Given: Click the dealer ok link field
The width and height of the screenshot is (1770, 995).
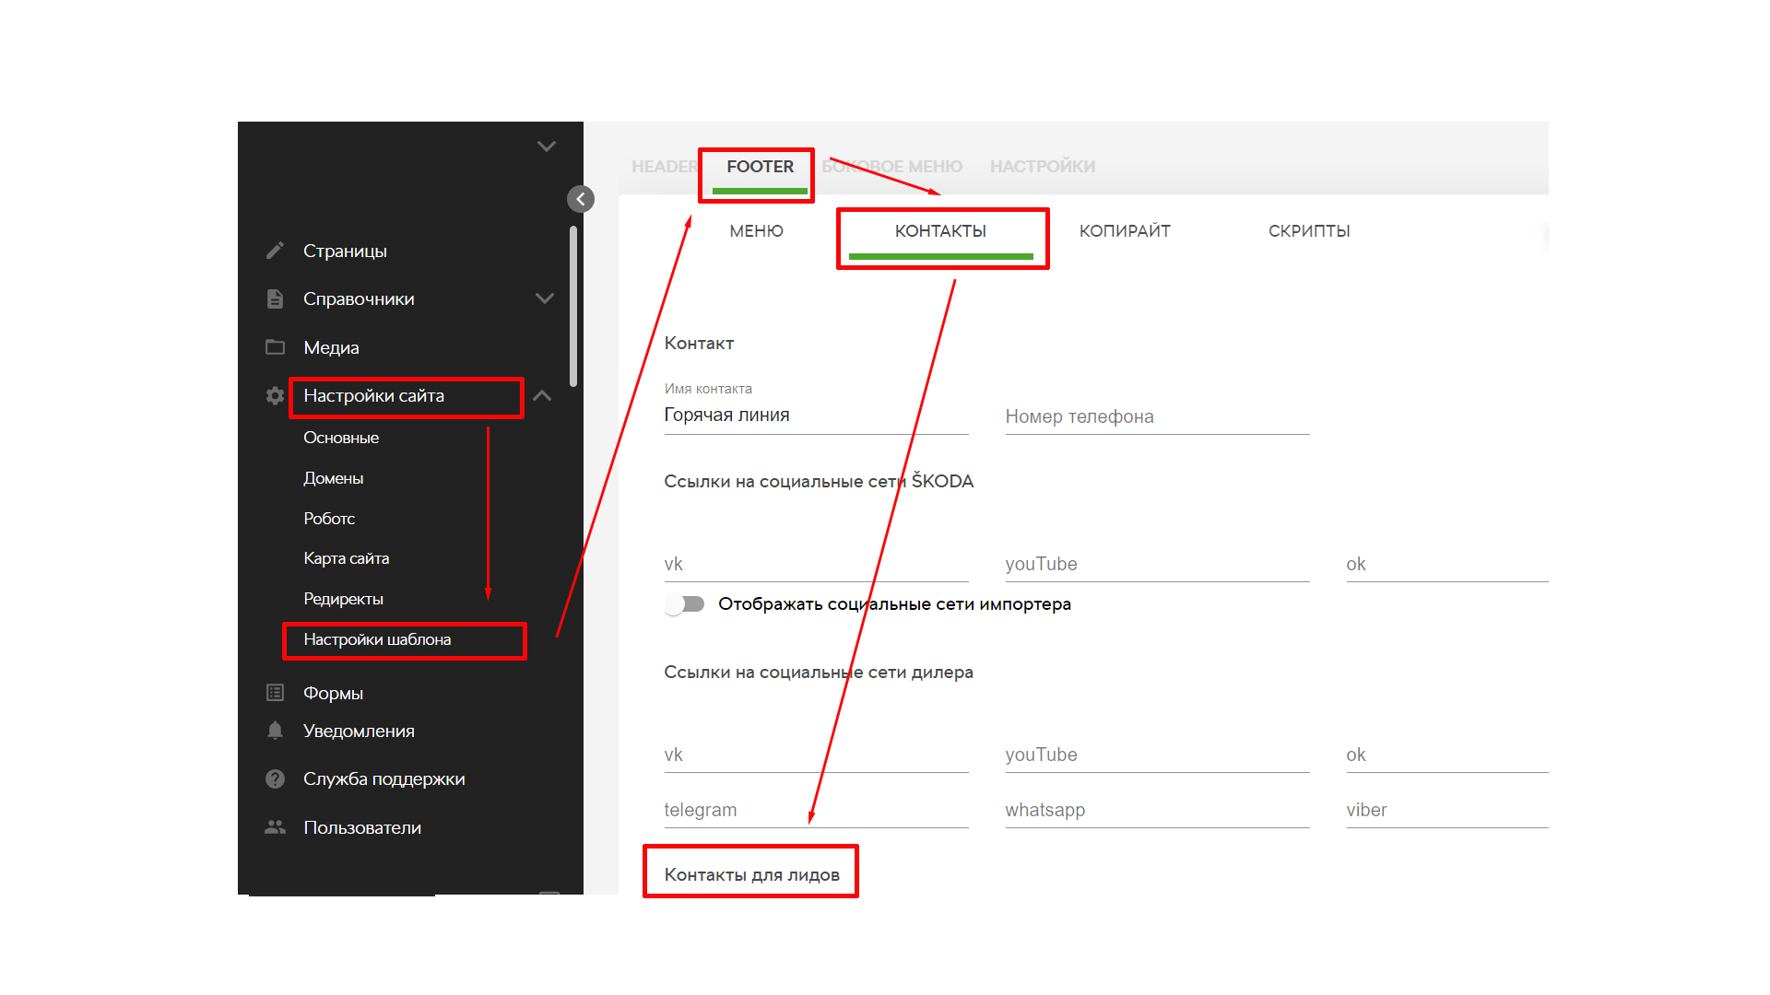Looking at the screenshot, I should click(x=1447, y=755).
